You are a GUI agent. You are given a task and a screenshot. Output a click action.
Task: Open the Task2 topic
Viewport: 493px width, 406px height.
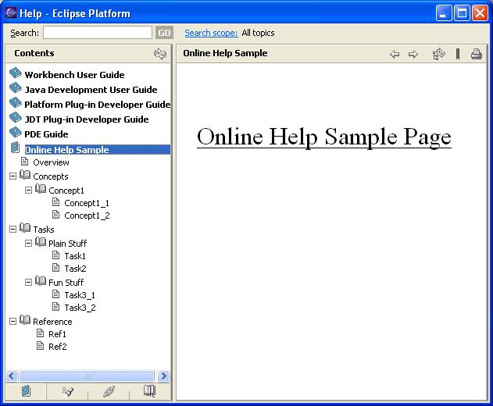(x=76, y=269)
